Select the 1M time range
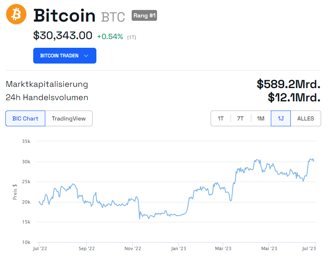The height and width of the screenshot is (258, 329). [260, 118]
